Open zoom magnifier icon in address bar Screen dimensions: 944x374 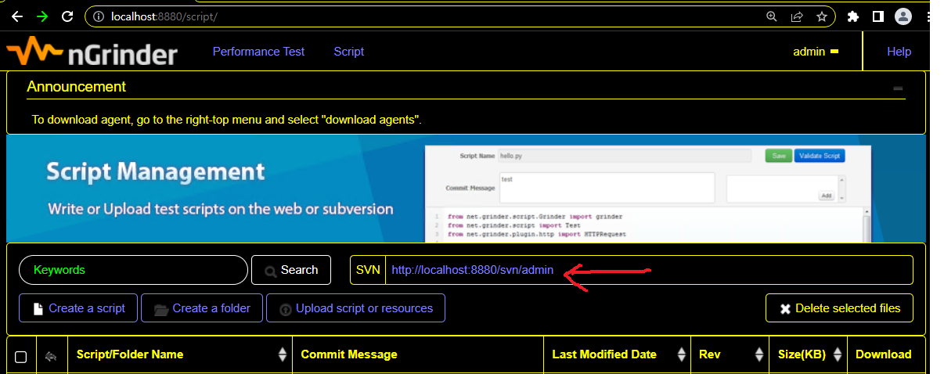point(772,16)
